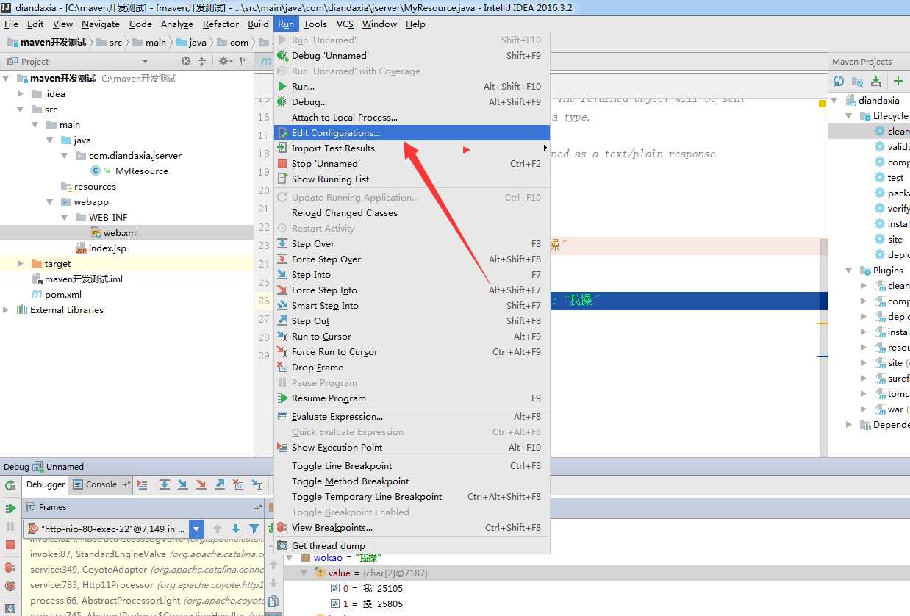Expand the target folder in project tree
This screenshot has height=616, width=910.
(x=20, y=264)
